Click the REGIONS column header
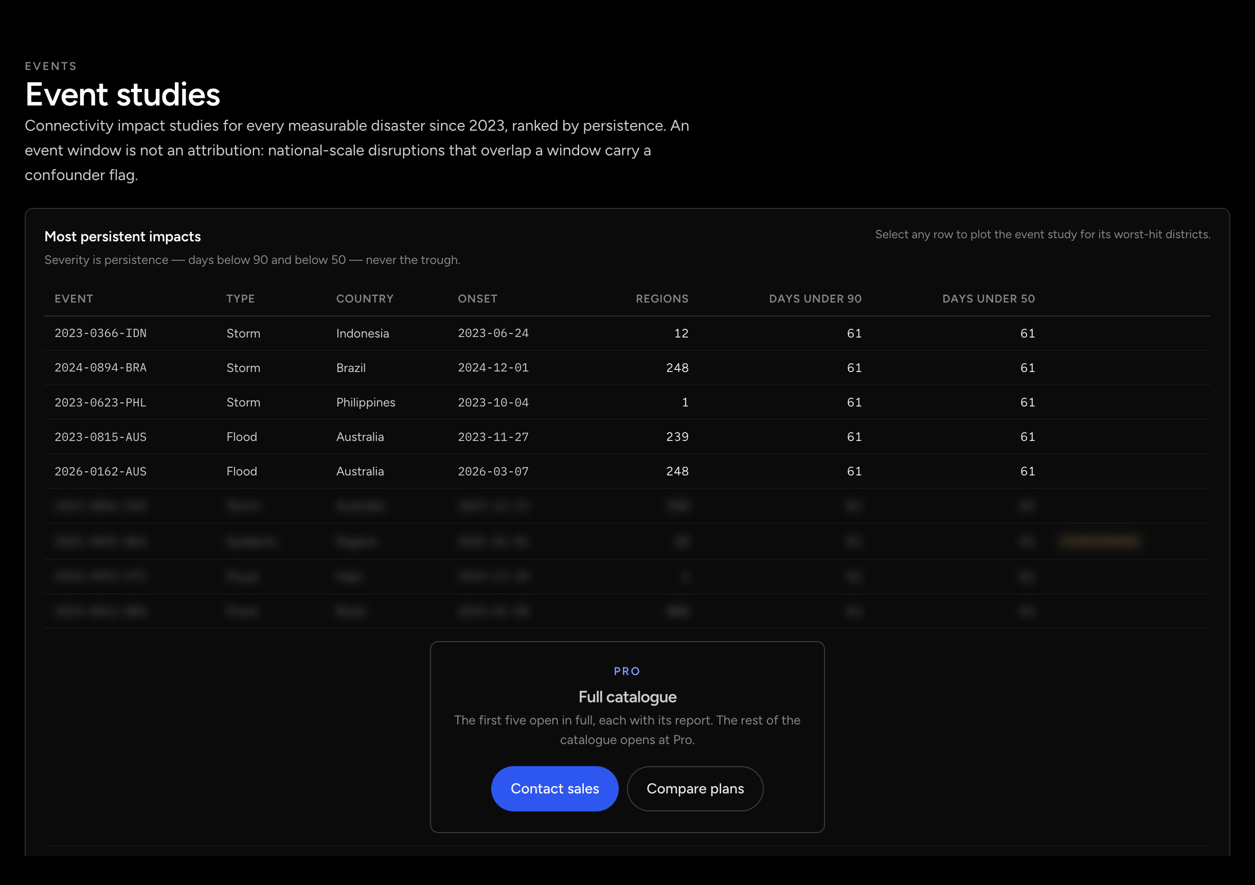1255x885 pixels. (x=662, y=298)
